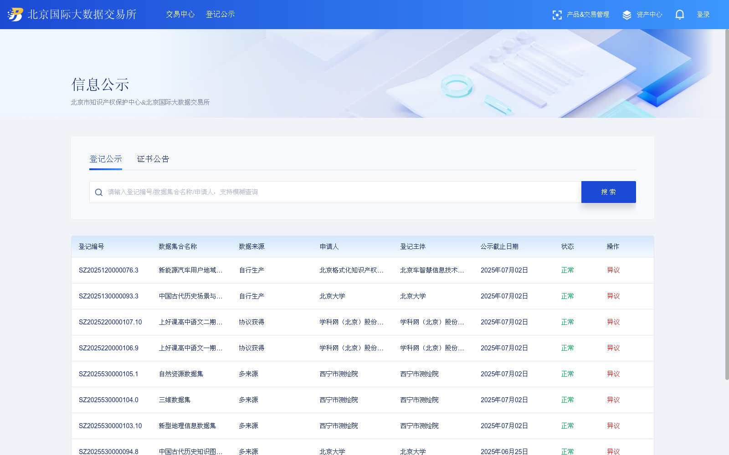Click the 资产中心 layers icon
729x455 pixels.
[627, 15]
